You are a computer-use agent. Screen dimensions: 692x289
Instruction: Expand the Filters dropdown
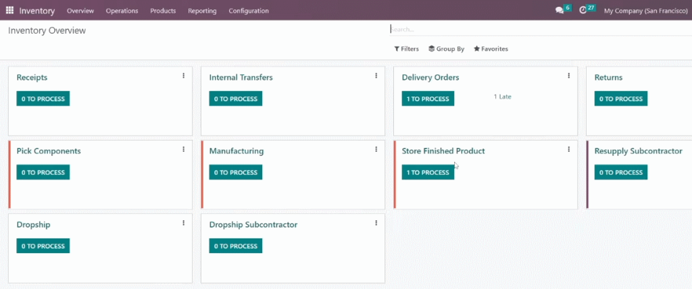tap(406, 49)
